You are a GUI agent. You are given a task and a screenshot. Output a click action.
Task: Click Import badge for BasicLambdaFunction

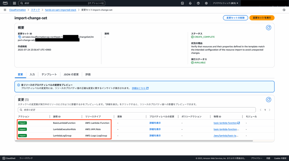tap(23, 123)
